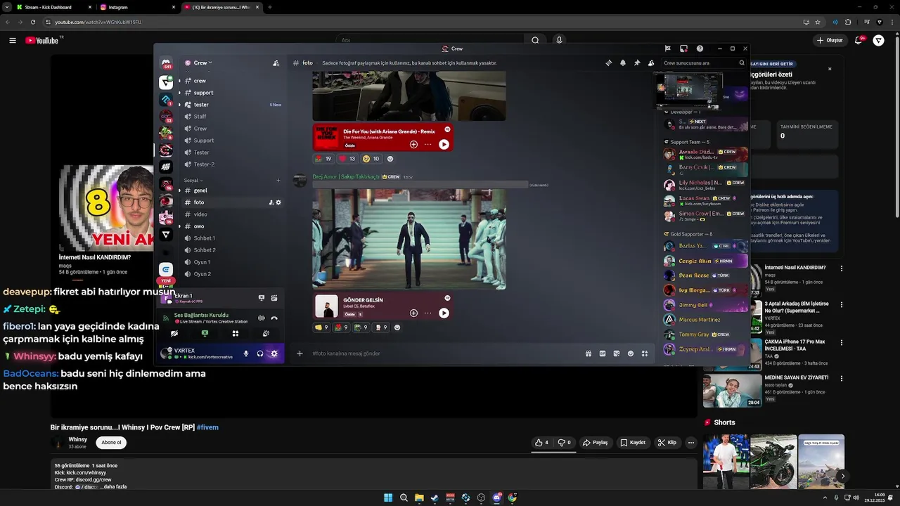Viewport: 900px width, 506px height.
Task: Show pinned messages in foto channel
Action: click(x=637, y=63)
